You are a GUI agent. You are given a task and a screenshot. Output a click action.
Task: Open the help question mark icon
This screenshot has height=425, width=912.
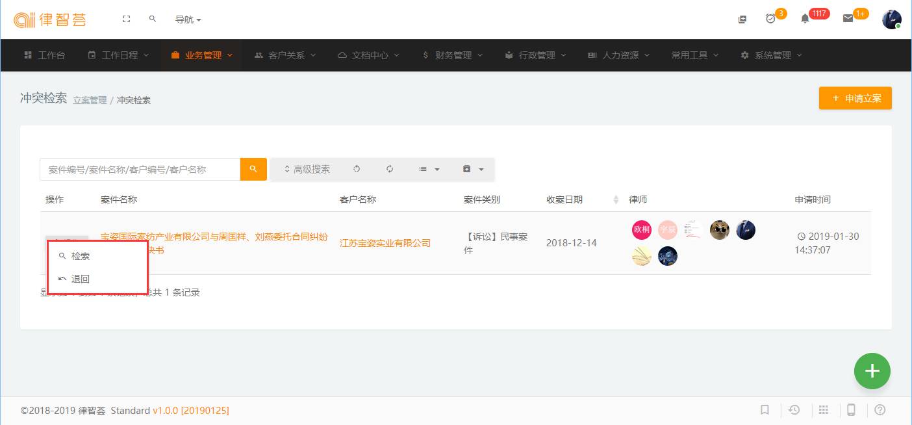(880, 410)
